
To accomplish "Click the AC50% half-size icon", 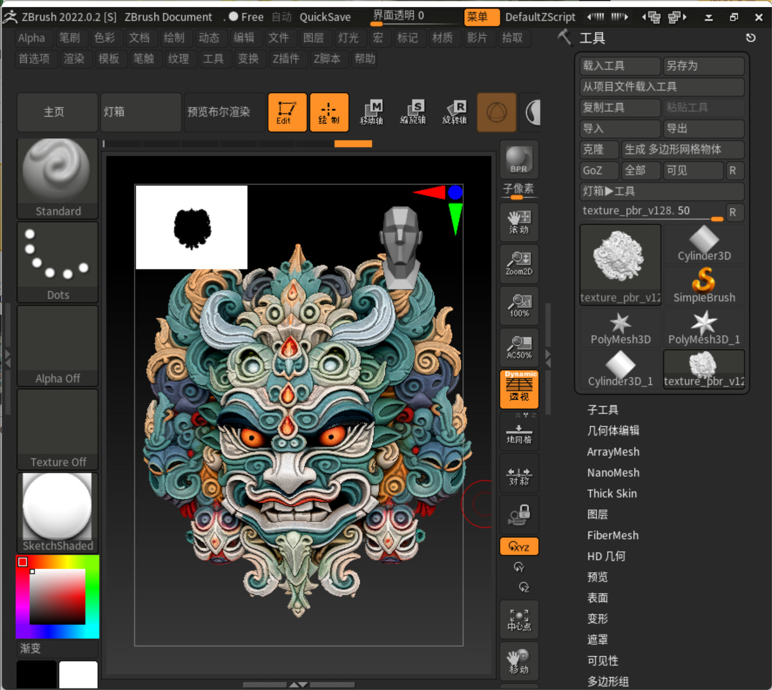I will (x=519, y=347).
